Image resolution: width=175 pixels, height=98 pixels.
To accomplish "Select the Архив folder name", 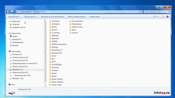I will tap(54, 73).
